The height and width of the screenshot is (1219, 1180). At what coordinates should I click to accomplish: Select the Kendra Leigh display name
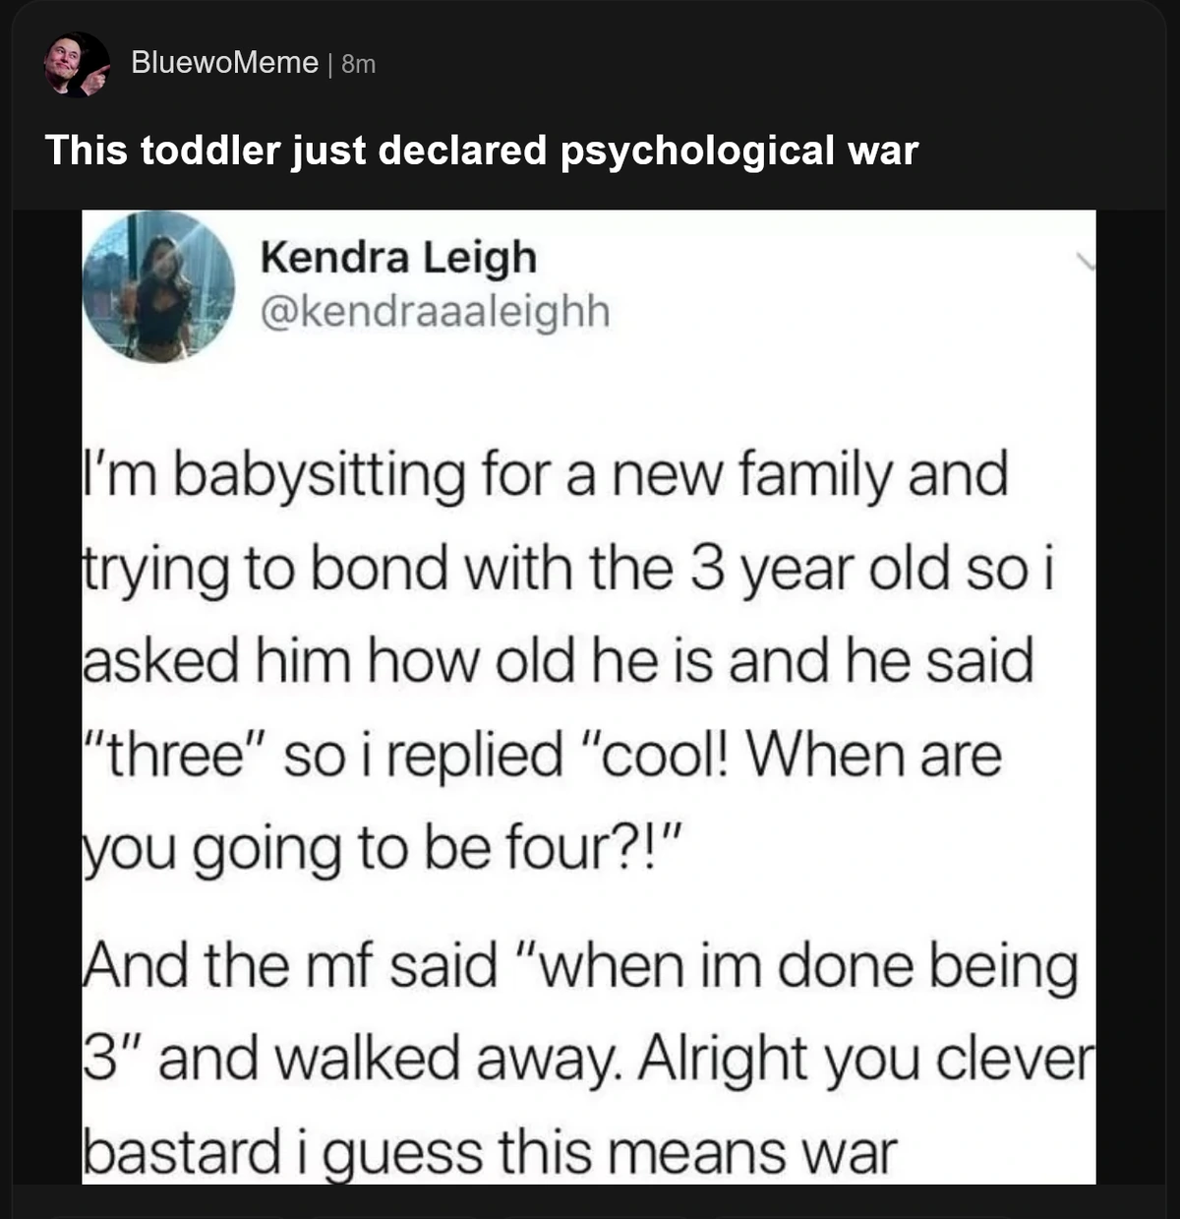[398, 258]
